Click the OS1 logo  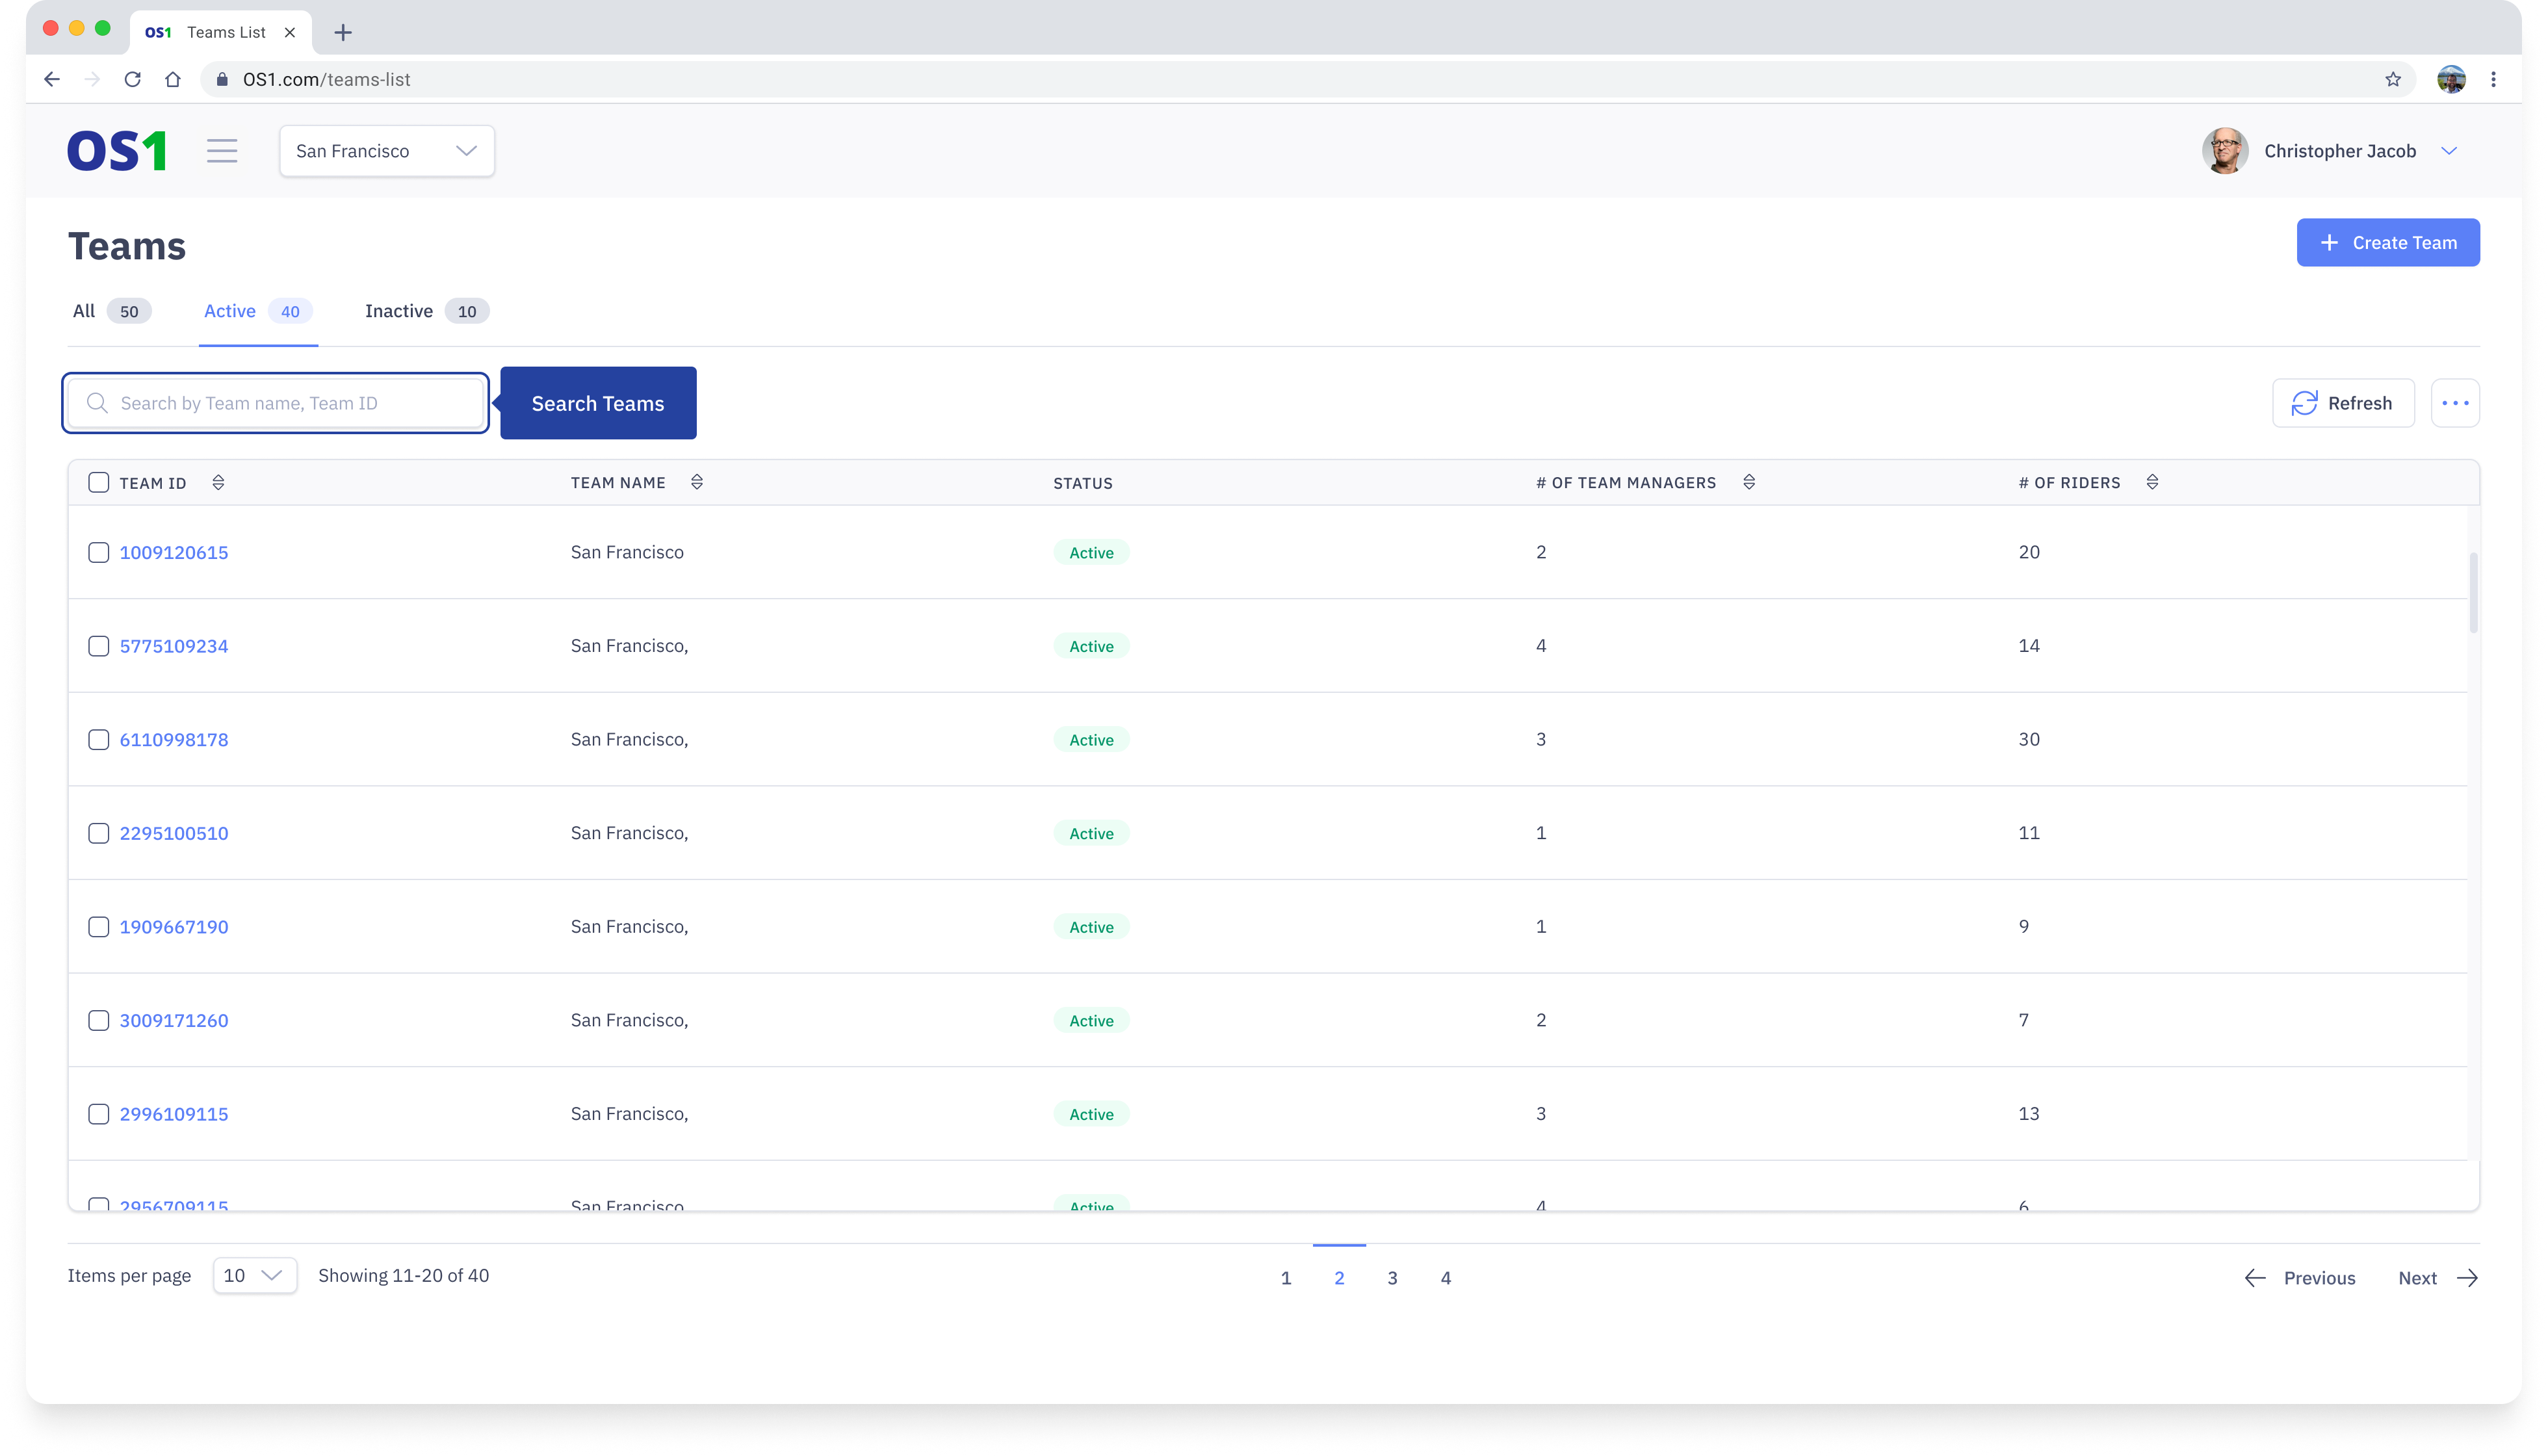[x=117, y=151]
